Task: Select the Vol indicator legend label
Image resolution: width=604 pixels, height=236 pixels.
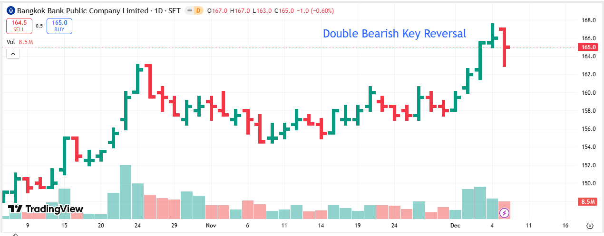Action: coord(11,42)
